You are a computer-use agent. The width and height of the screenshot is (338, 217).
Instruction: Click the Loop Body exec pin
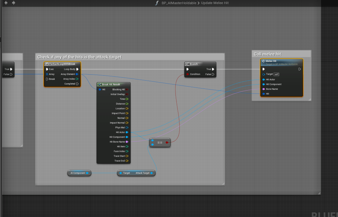(77, 69)
